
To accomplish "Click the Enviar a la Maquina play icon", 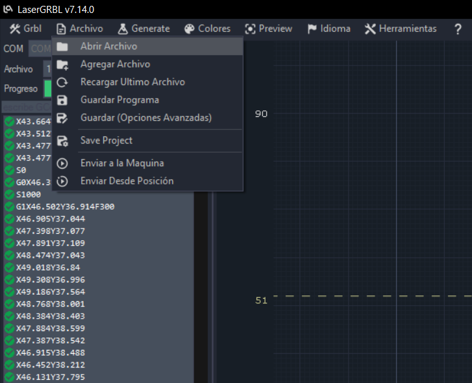I will (62, 164).
